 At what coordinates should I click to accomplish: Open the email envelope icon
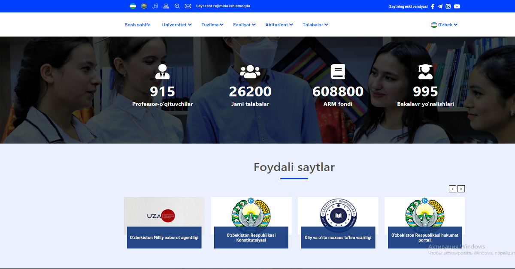tap(188, 6)
